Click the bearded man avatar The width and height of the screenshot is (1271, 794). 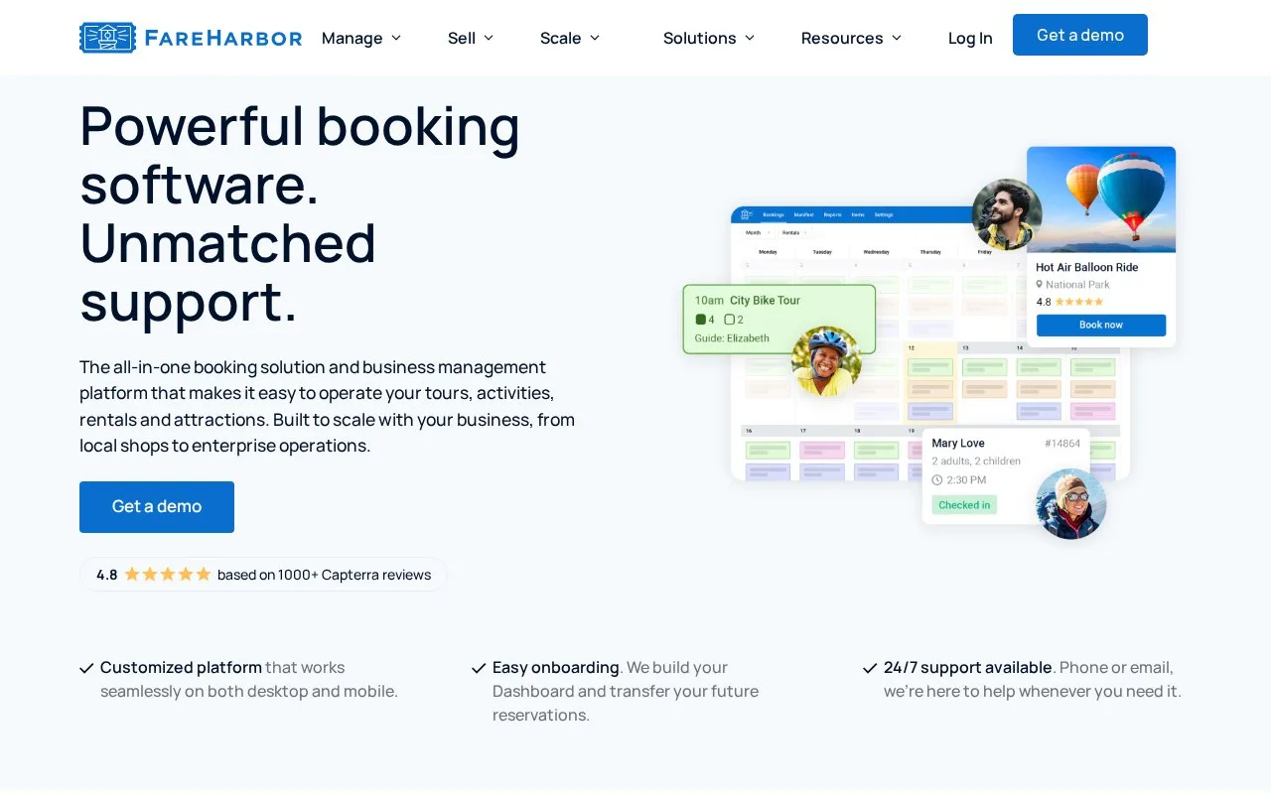[1007, 214]
